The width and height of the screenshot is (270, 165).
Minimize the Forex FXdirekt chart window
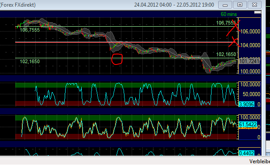tap(225, 5)
